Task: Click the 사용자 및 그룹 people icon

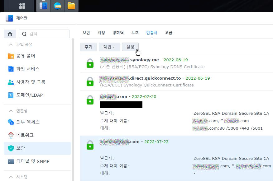Action: click(x=11, y=82)
